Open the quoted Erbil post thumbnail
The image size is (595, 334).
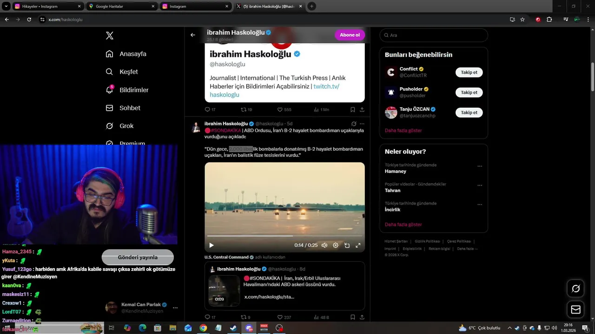pyautogui.click(x=224, y=291)
